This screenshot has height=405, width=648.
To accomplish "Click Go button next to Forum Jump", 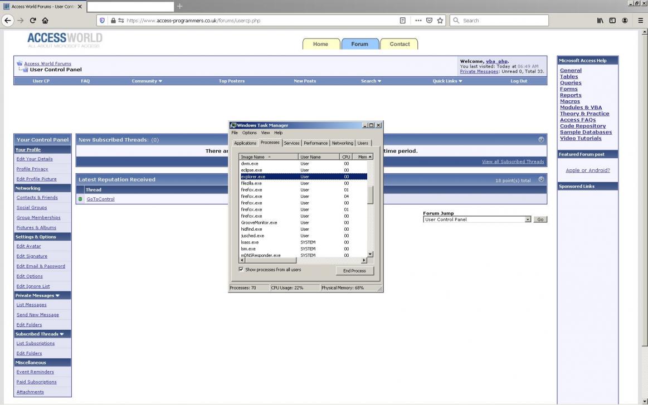I will point(540,219).
